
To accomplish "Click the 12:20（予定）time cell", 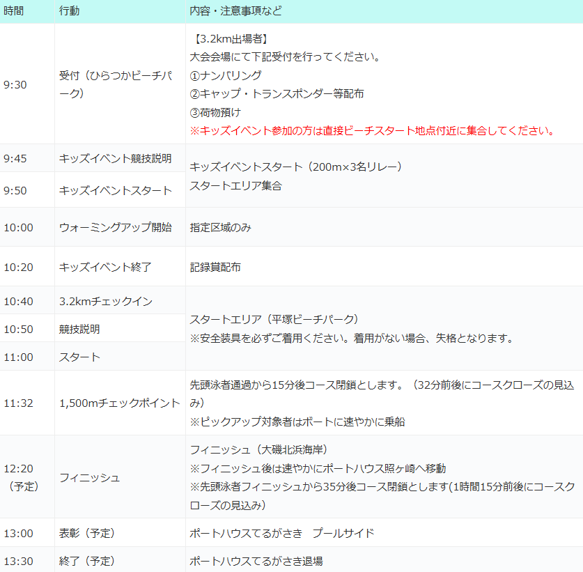I will [x=22, y=477].
